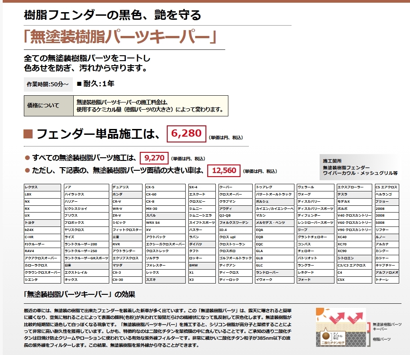Click the bullet before すべての無塗装樹脂パーツ施工は
Screen dimensions: 410x355
[27, 158]
